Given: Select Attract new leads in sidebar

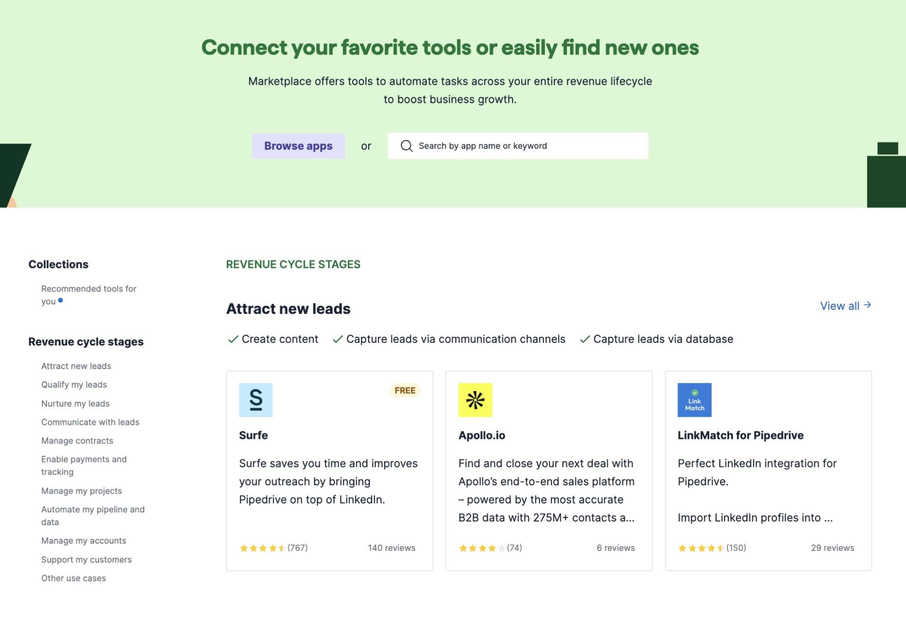Looking at the screenshot, I should (x=76, y=366).
